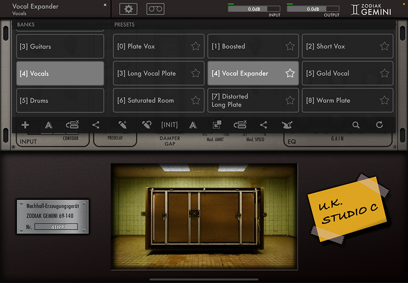
Task: Click the INPUT level meter
Action: click(254, 9)
